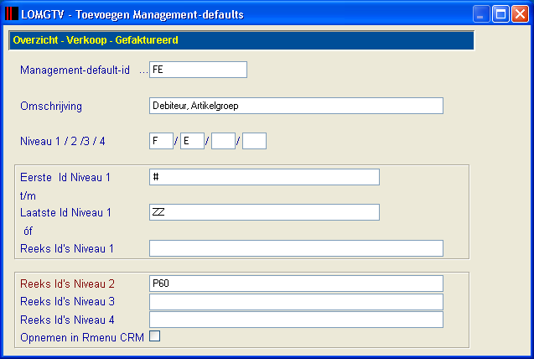Click the empty Niveau 3 box

pos(223,141)
